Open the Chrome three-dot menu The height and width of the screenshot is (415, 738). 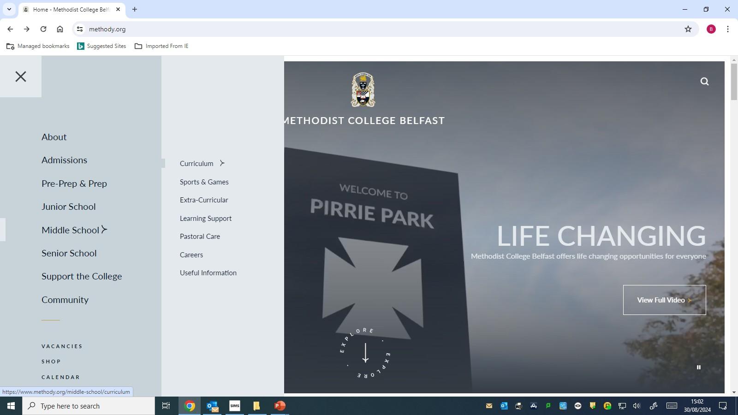[x=728, y=29]
